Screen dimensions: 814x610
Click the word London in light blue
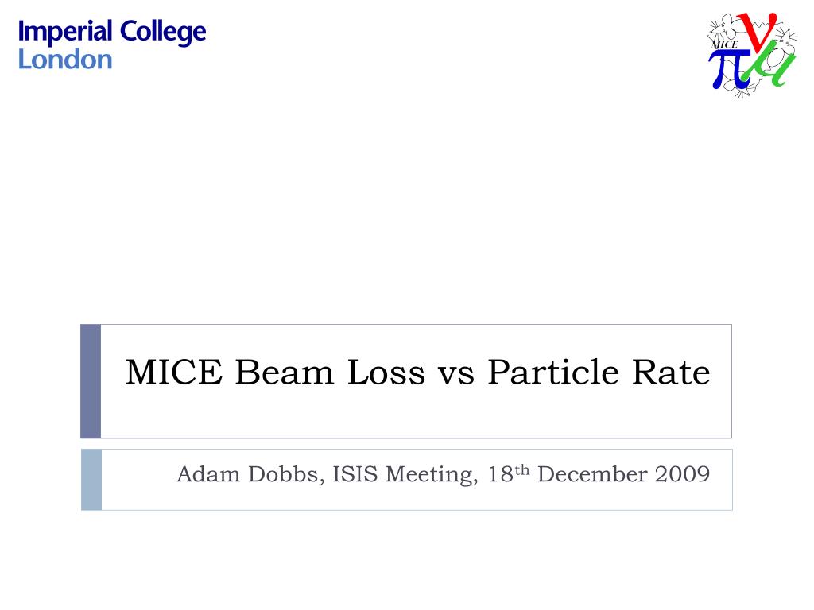click(x=65, y=60)
